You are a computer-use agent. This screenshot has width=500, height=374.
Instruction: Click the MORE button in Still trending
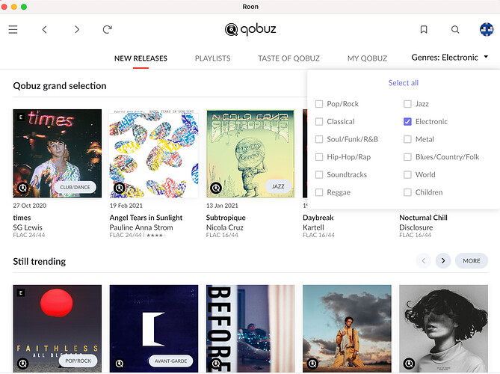point(472,261)
